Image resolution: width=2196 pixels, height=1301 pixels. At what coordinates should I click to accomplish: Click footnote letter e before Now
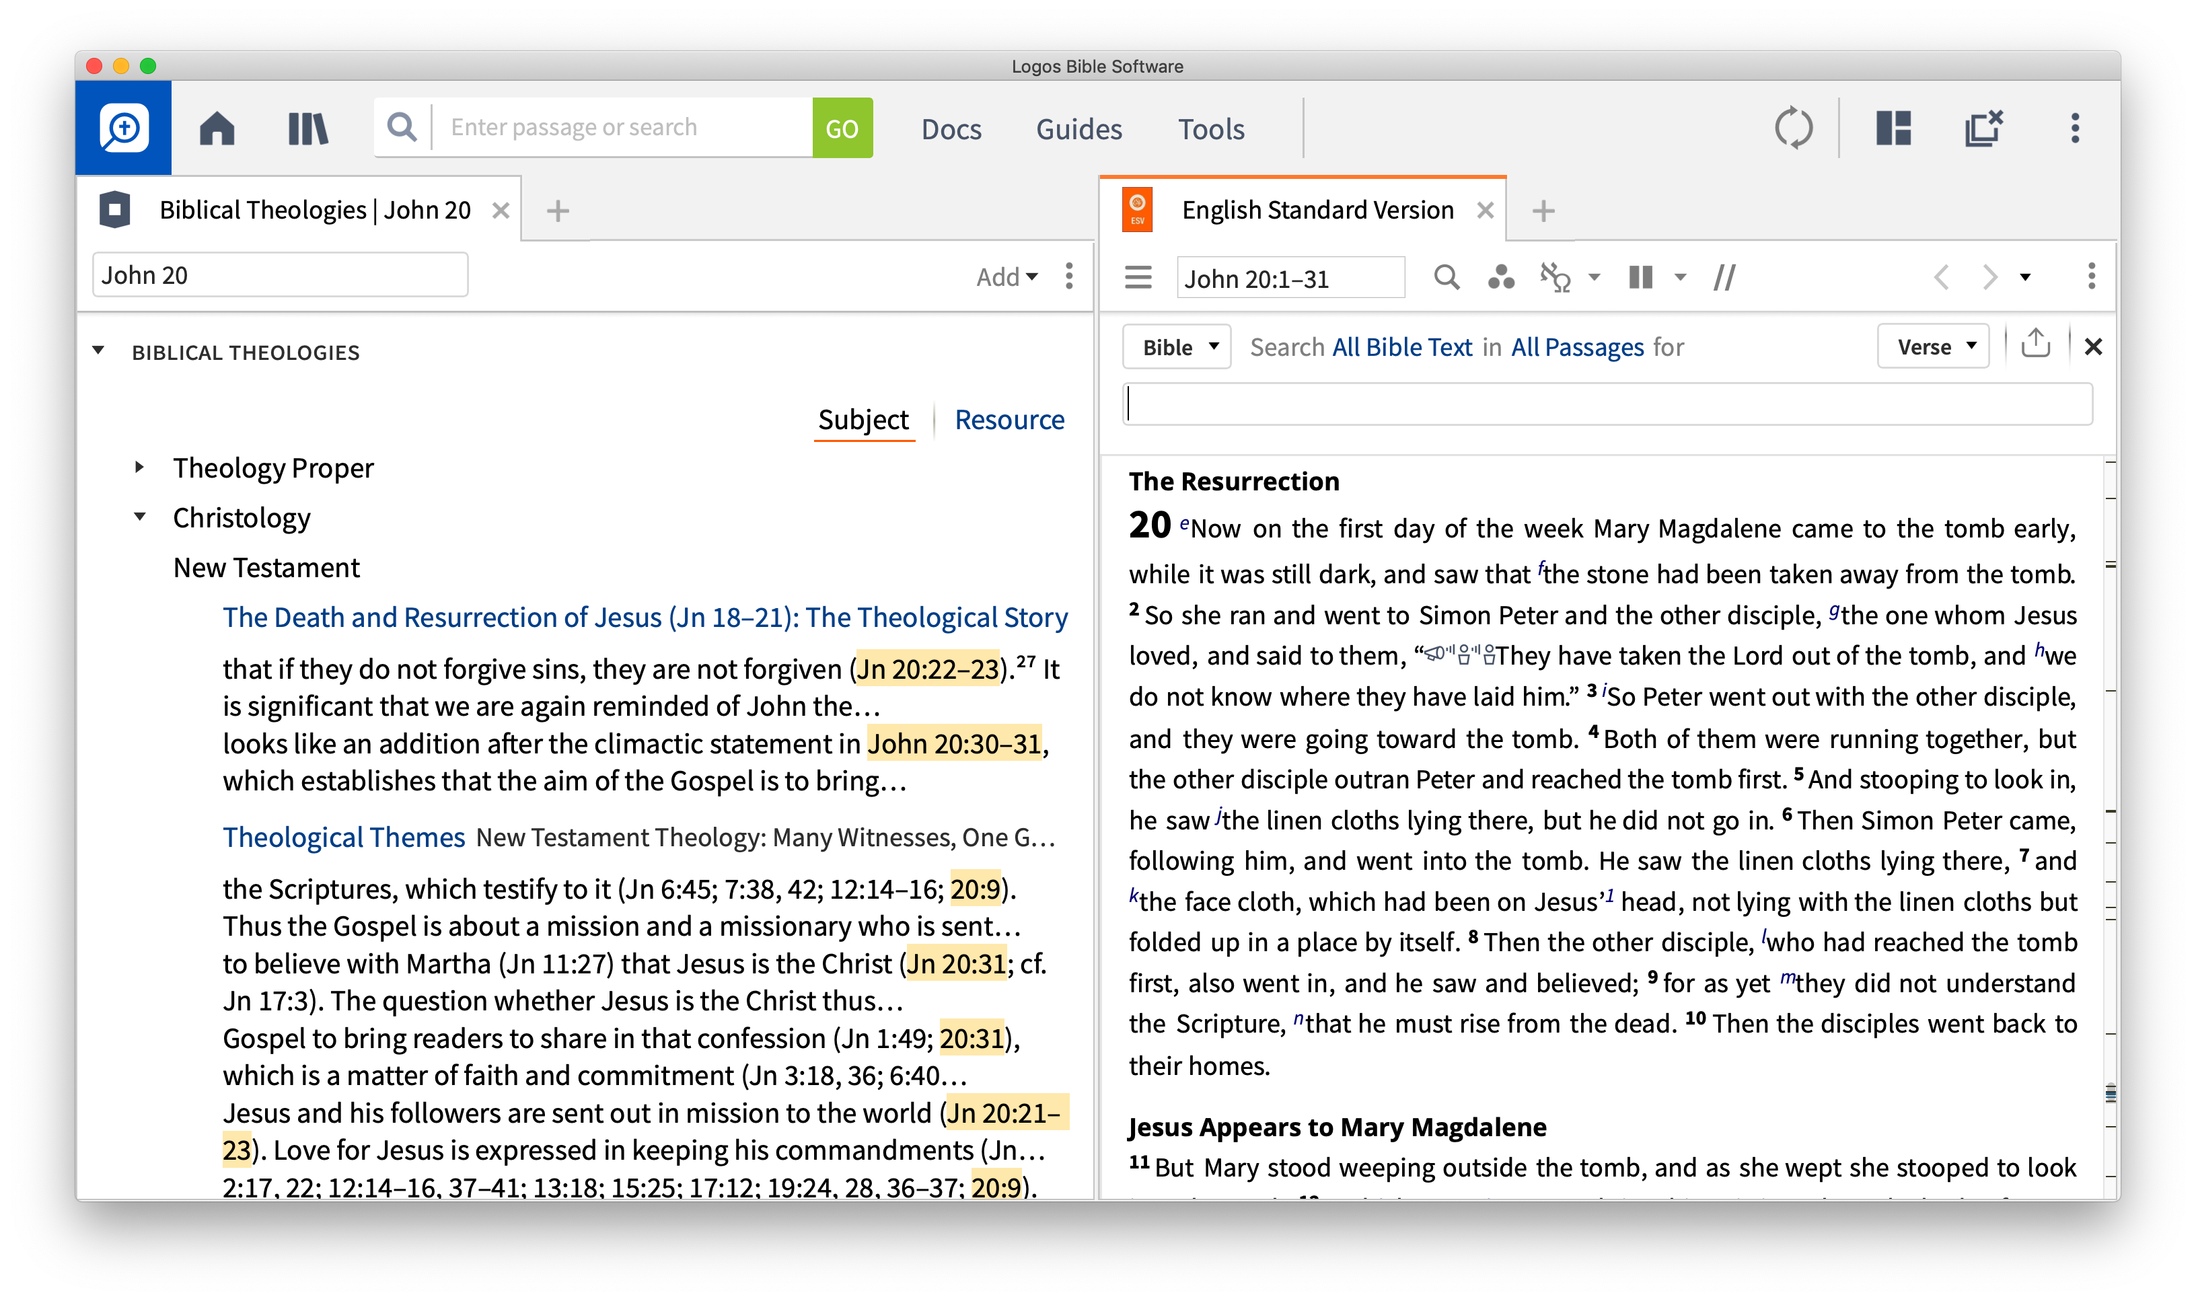(x=1183, y=523)
